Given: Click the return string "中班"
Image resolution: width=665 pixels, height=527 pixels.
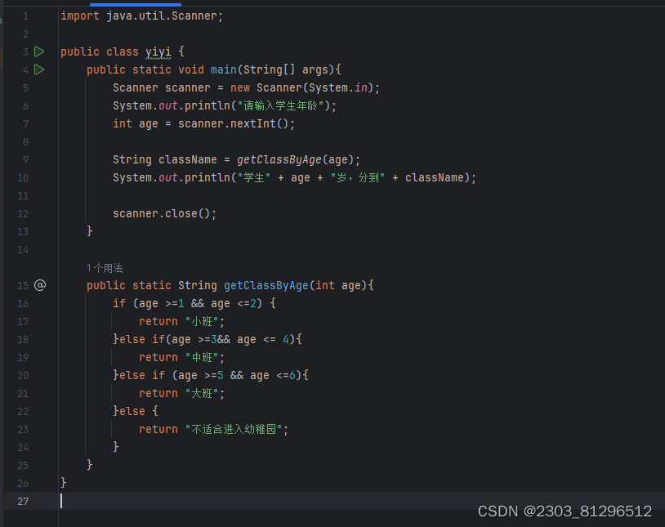Looking at the screenshot, I should click(202, 358).
